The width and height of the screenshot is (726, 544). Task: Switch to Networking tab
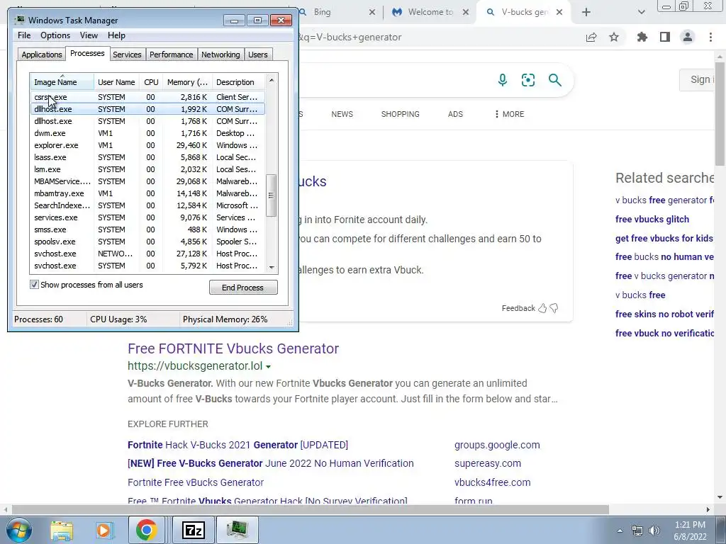[220, 55]
